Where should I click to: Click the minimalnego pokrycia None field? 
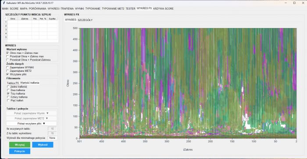pyautogui.click(x=52, y=138)
